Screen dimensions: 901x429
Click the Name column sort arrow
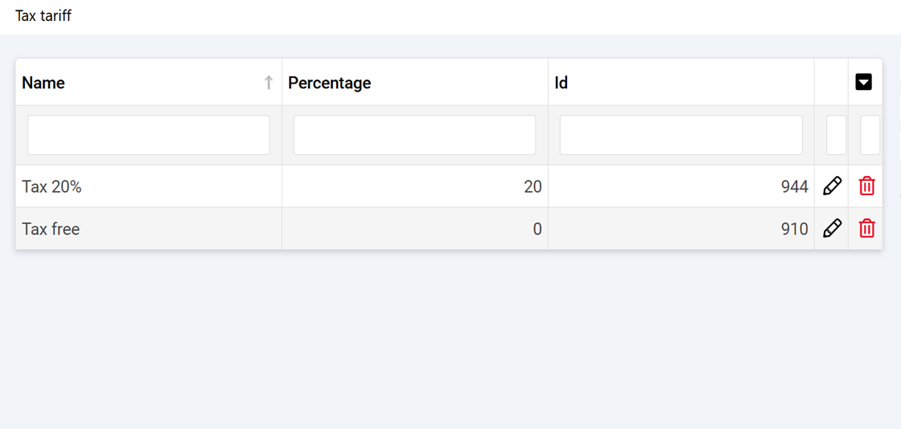coord(269,83)
